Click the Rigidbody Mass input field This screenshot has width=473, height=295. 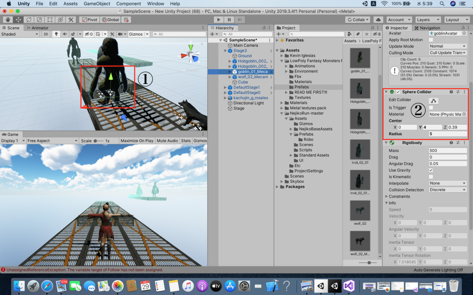[x=448, y=151]
